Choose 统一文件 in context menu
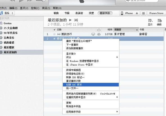The height and width of the screenshot is (116, 166). coord(91,88)
